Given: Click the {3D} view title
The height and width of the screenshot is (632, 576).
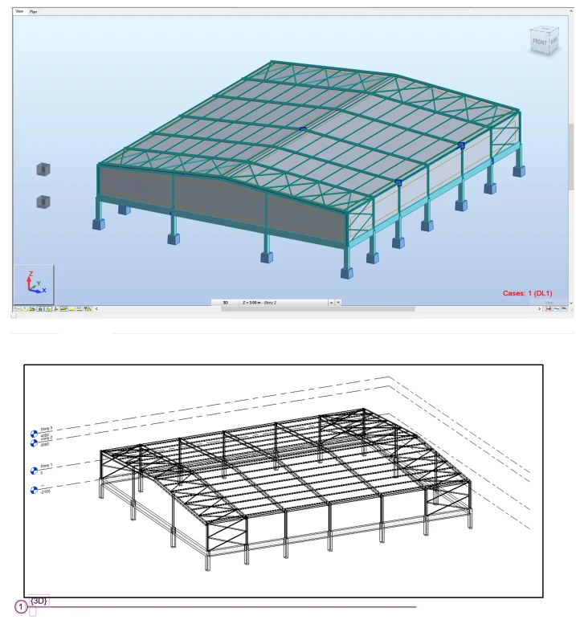Looking at the screenshot, I should click(x=39, y=601).
